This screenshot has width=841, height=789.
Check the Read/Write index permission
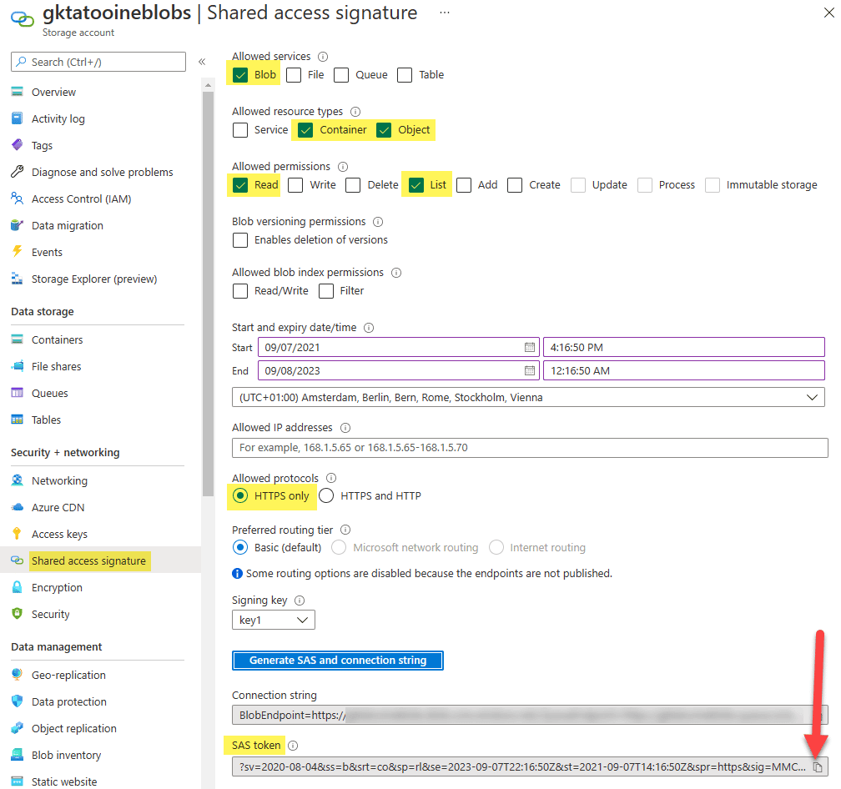240,291
